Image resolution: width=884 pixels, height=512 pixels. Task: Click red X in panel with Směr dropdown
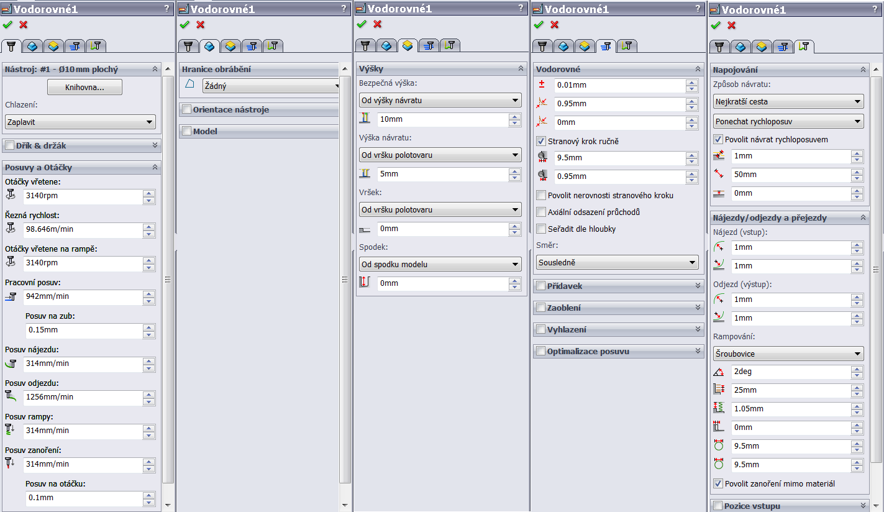click(x=555, y=25)
